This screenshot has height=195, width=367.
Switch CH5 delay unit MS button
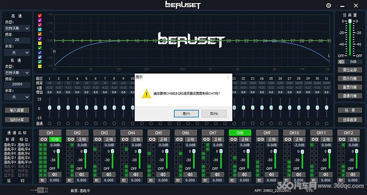[x=151, y=180]
